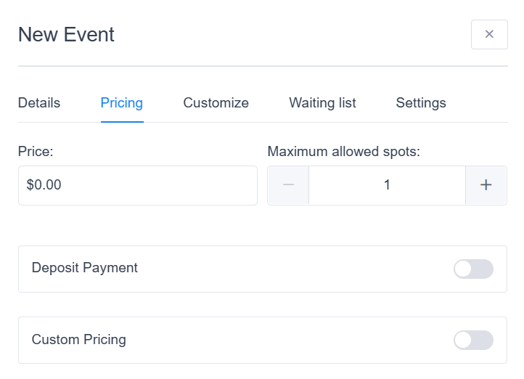Screen dimensions: 524x379
Task: Decrease maximum allowed spots with minus
Action: (288, 185)
